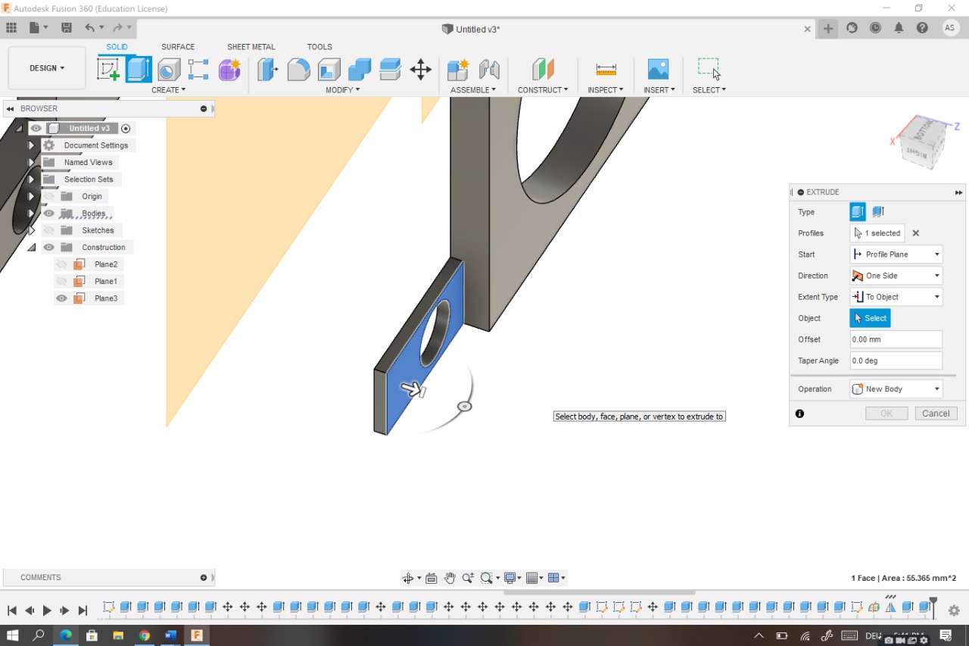The width and height of the screenshot is (969, 646).
Task: Hide Plane3 with its eye icon
Action: 62,298
